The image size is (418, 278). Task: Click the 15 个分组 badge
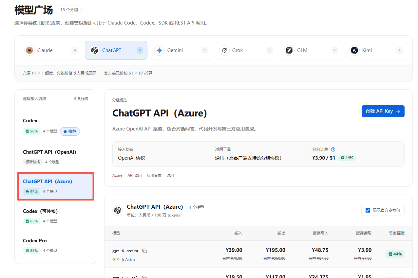[69, 10]
